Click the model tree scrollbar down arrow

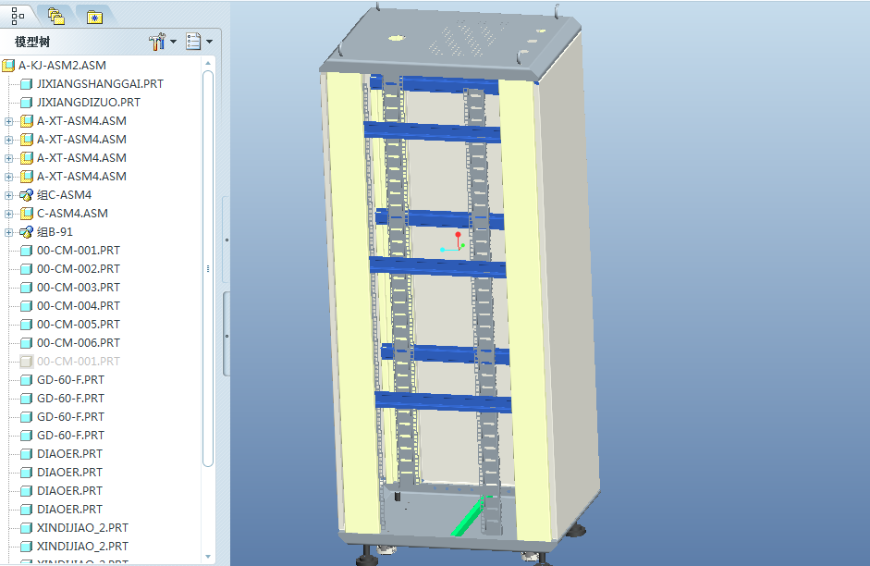tap(208, 556)
